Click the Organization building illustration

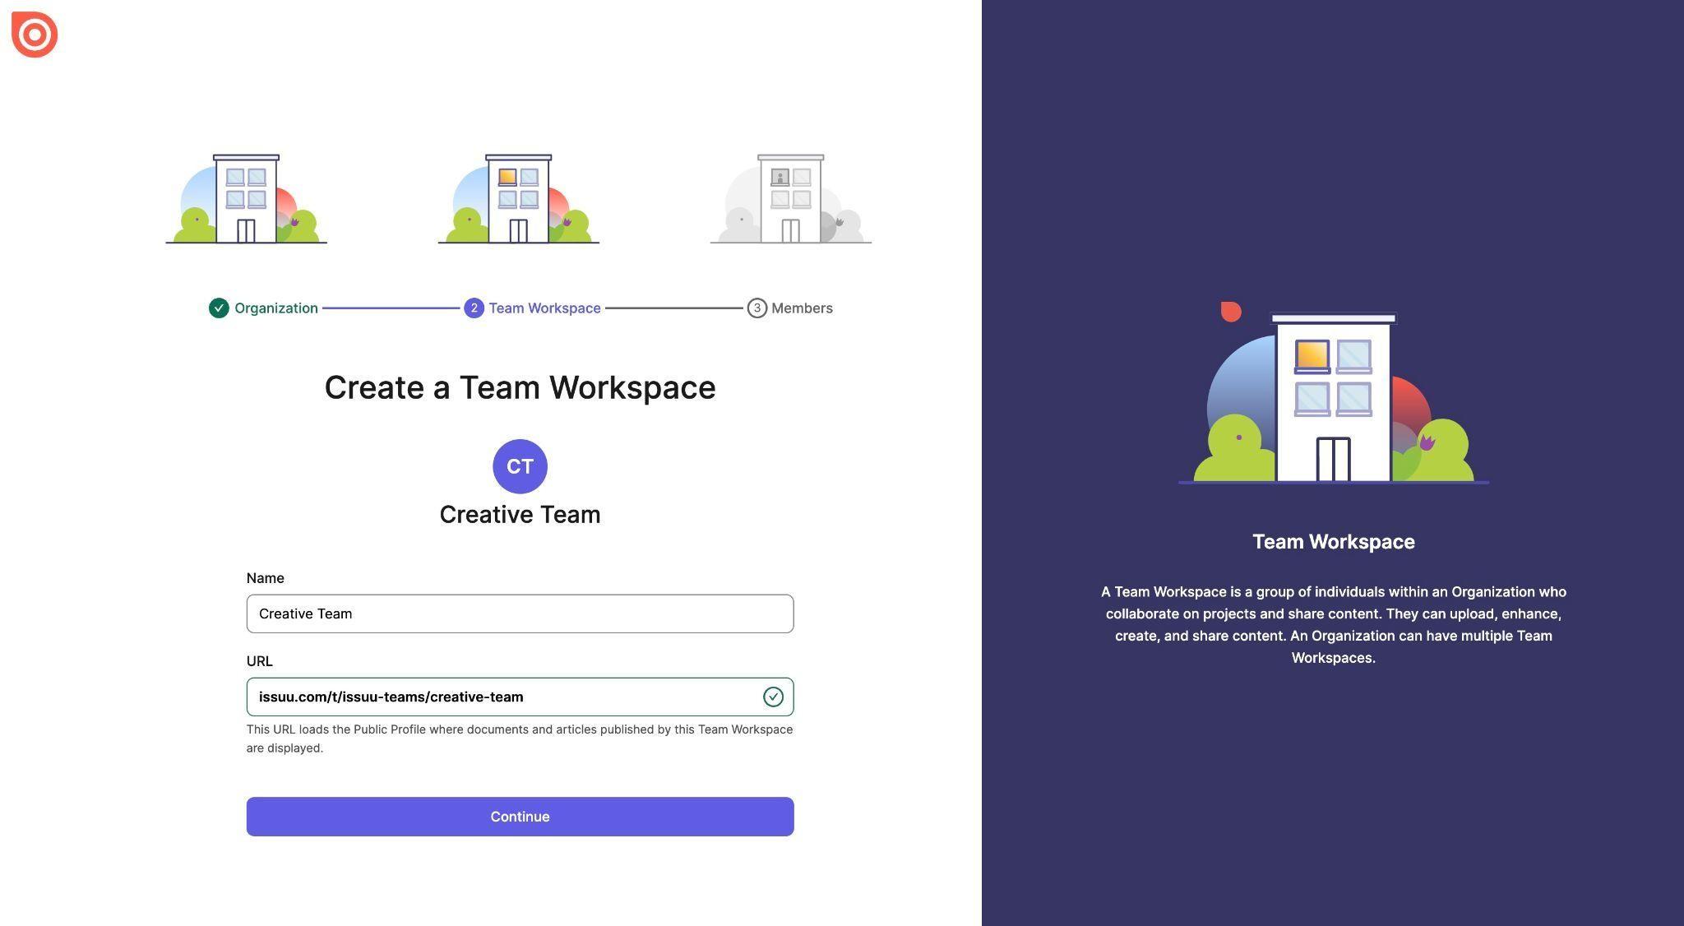pos(246,199)
